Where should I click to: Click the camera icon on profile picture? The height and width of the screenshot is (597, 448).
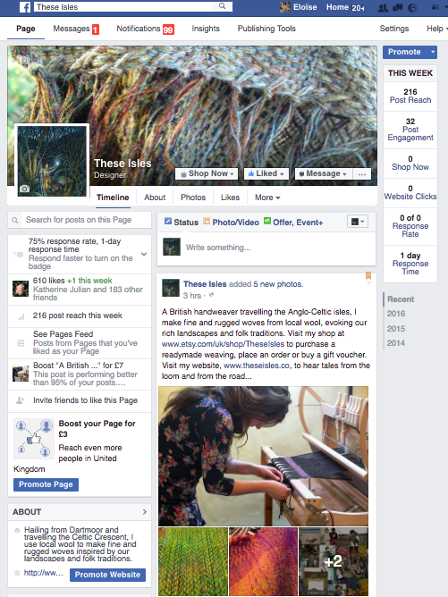coord(24,189)
